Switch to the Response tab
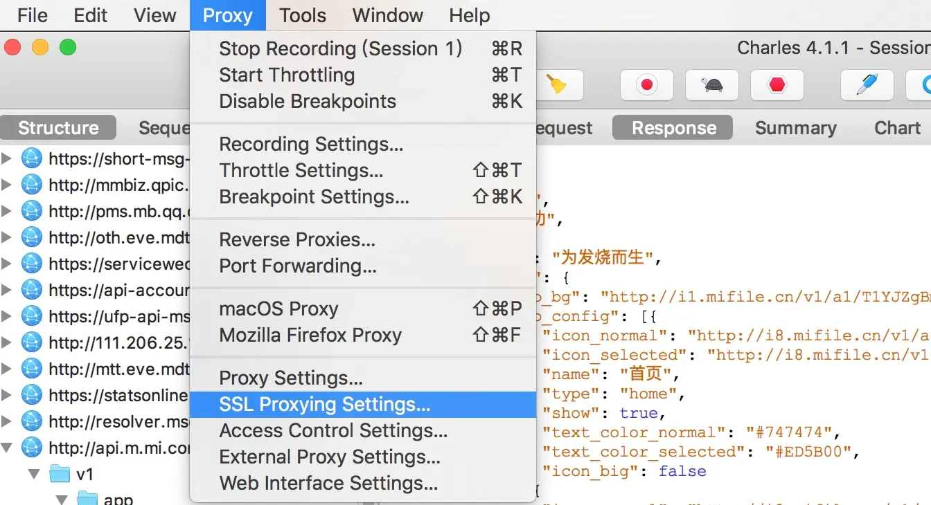The width and height of the screenshot is (931, 505). coord(673,128)
